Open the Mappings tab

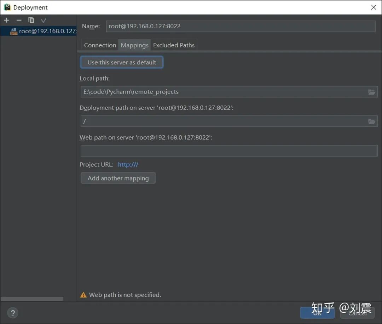pyautogui.click(x=134, y=45)
